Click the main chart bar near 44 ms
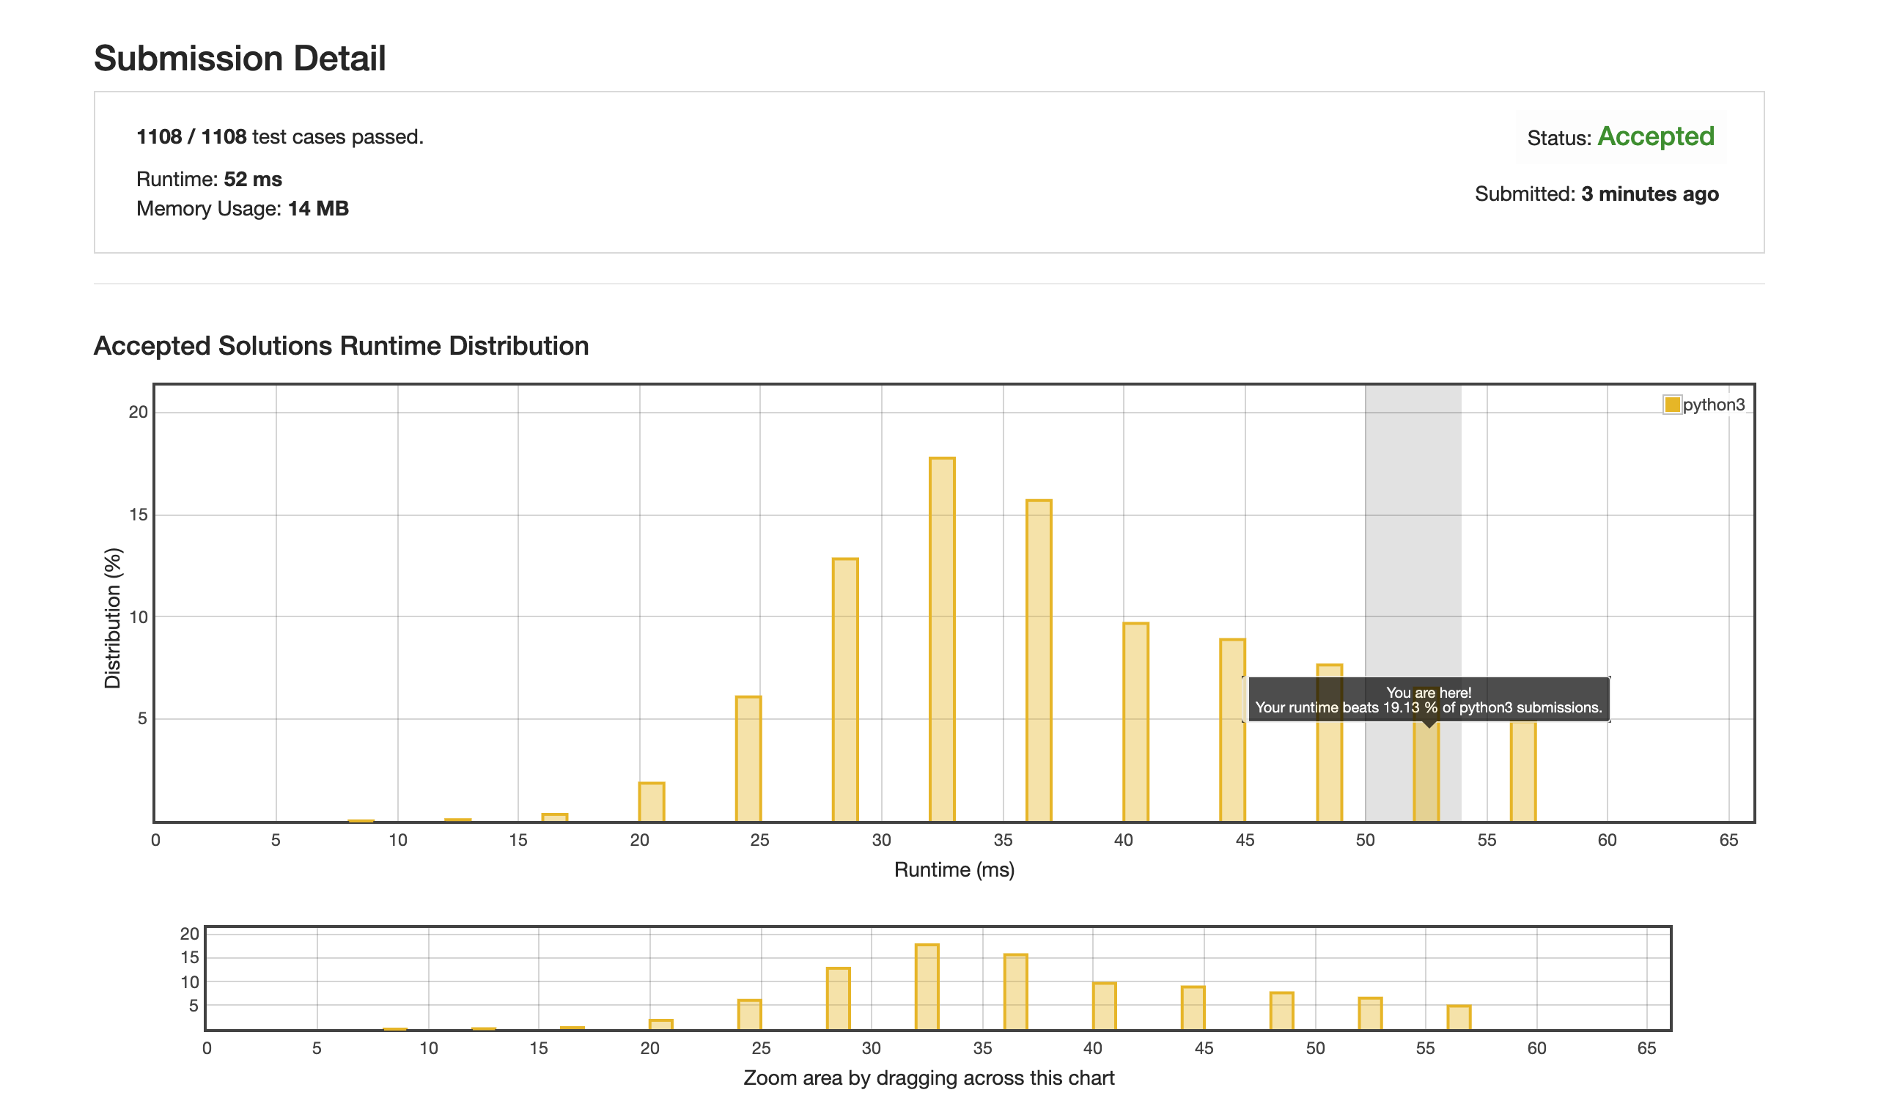 pos(1232,730)
